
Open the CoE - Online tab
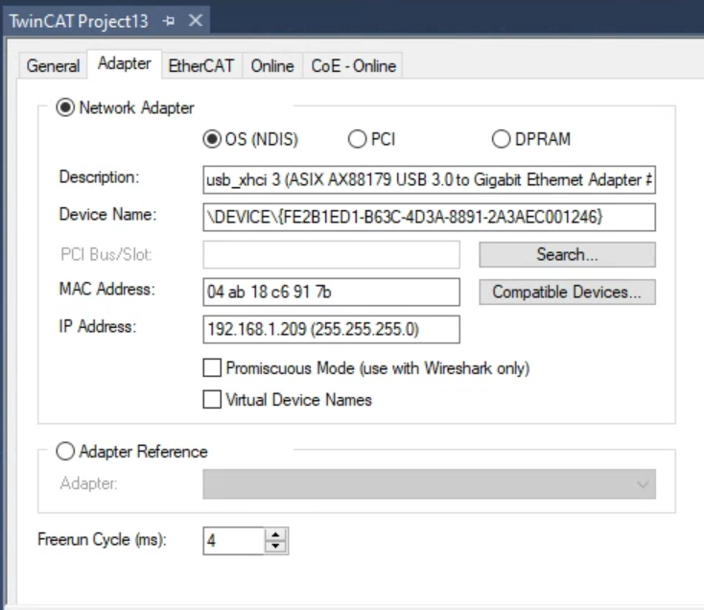click(x=353, y=66)
